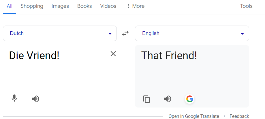Listen to English translation audio
The height and width of the screenshot is (119, 265).
coord(168,99)
